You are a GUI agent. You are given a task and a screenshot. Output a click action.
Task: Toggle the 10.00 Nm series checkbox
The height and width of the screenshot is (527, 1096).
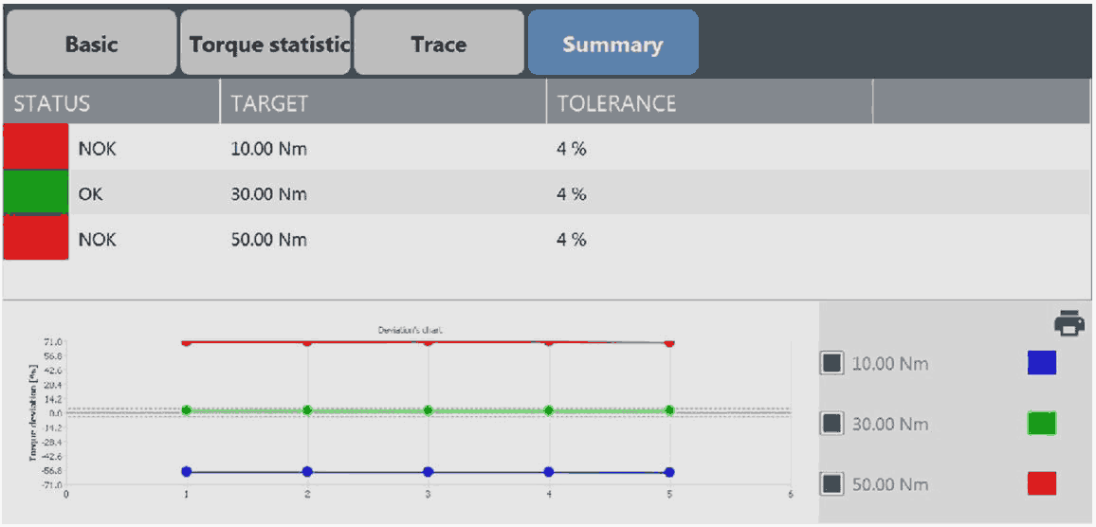pyautogui.click(x=831, y=363)
